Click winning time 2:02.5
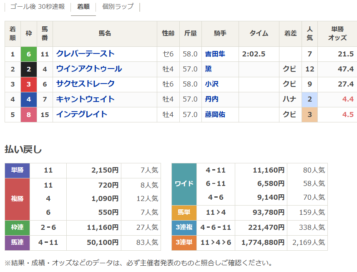Viewport: 357px width, 272px height. (254, 54)
